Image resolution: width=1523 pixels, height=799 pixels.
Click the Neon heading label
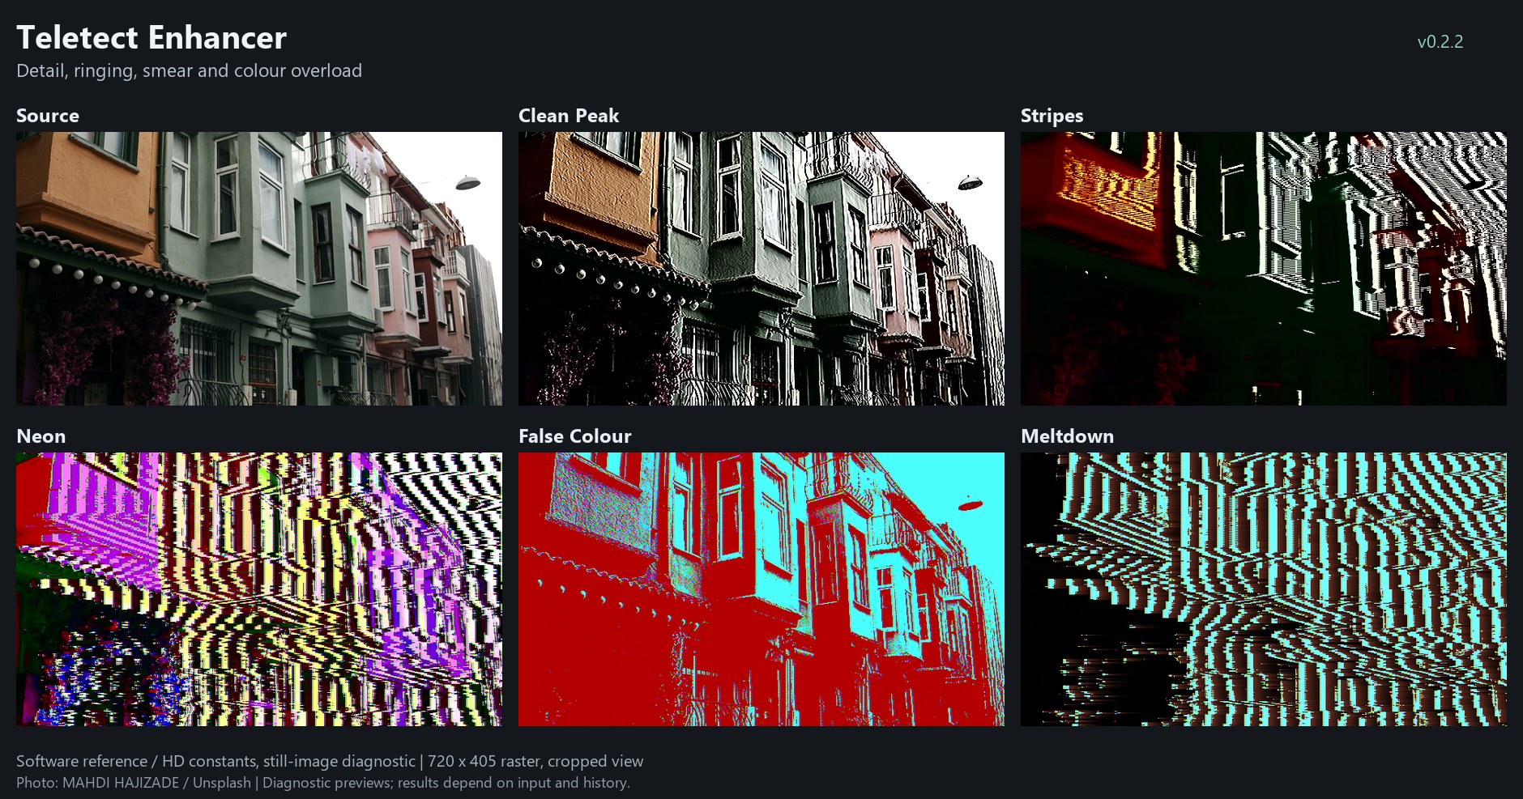pyautogui.click(x=41, y=436)
